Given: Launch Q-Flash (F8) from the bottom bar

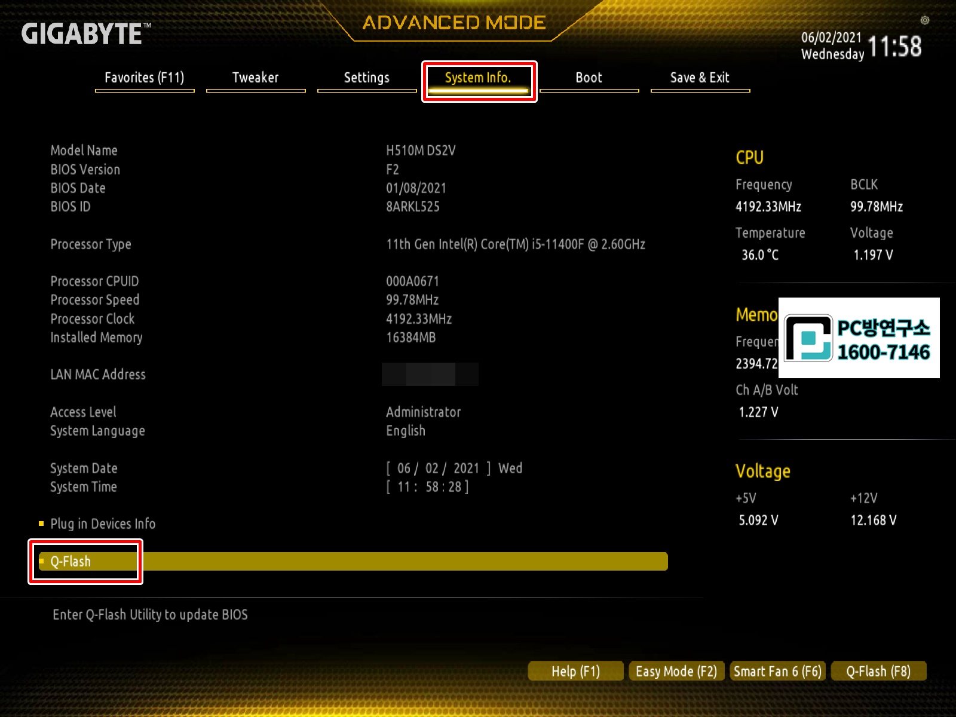Looking at the screenshot, I should point(878,671).
